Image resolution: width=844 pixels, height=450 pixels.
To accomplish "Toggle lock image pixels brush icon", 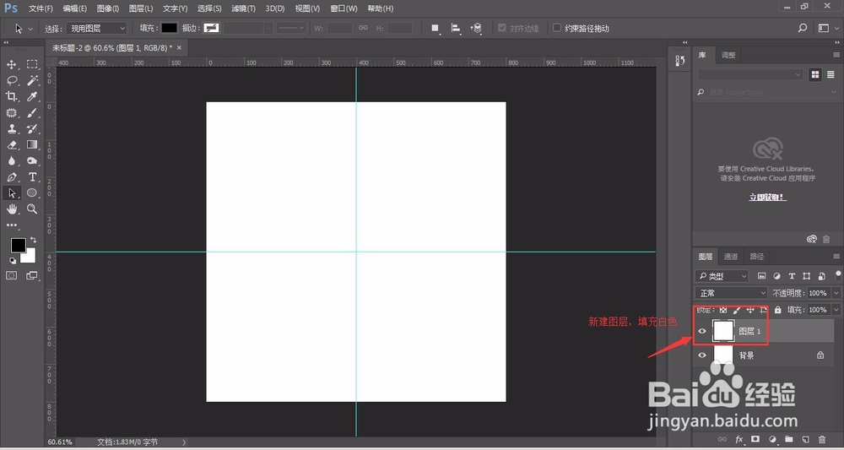I will tap(737, 310).
